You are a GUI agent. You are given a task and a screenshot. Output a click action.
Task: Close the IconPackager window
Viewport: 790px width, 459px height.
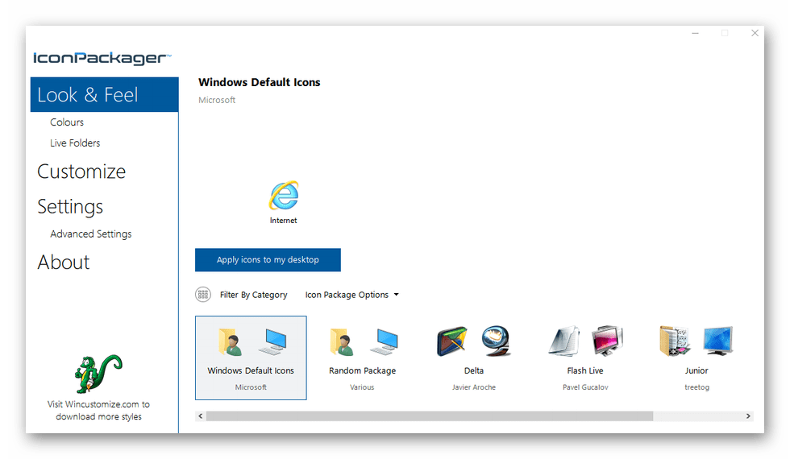[x=755, y=33]
